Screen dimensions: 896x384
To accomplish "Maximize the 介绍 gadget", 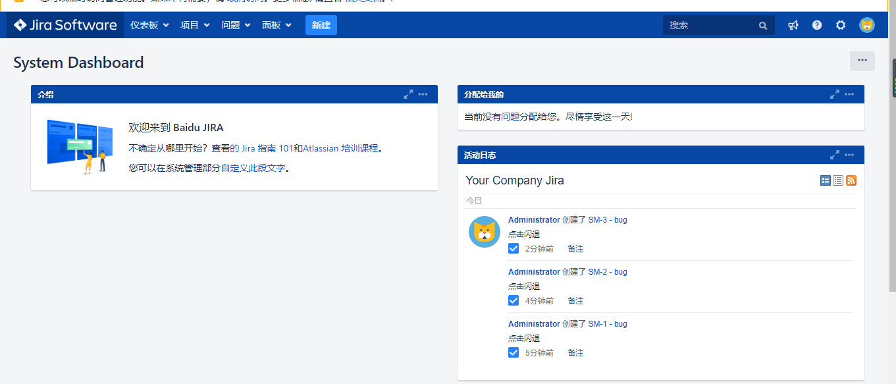I will coord(408,94).
